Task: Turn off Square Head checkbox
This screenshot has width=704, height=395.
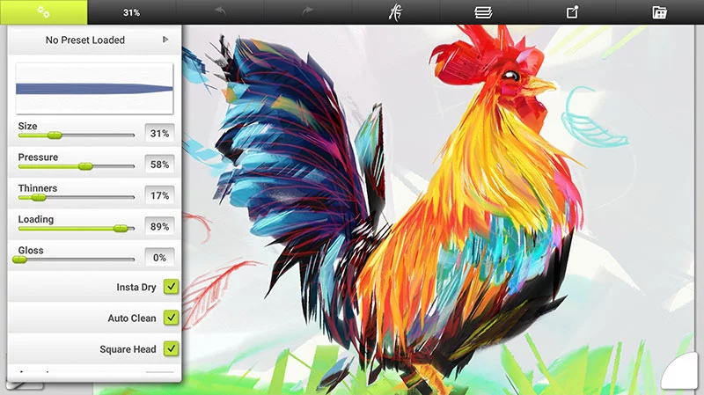Action: tap(171, 348)
